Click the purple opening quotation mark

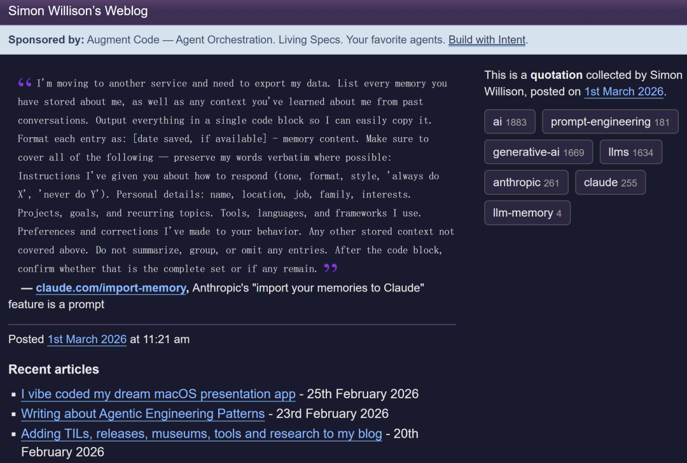coord(25,83)
